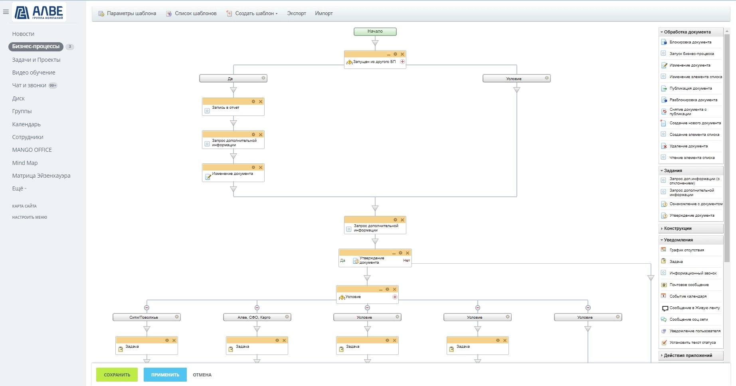736x386 pixels.
Task: Add a branch to "Запущен из другого БП"
Action: pos(402,62)
